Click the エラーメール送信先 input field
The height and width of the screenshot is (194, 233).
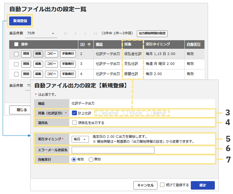[113, 150]
